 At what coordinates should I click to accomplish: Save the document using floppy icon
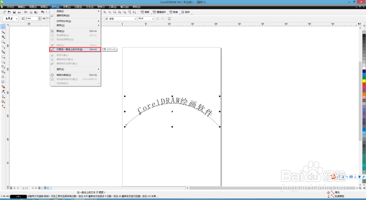[14, 12]
